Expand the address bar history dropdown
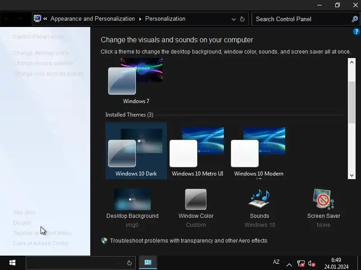Image resolution: width=361 pixels, height=270 pixels. (x=233, y=19)
